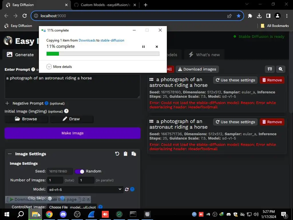
Task: Use these settings for seed 1667571736 result
Action: 235,122
